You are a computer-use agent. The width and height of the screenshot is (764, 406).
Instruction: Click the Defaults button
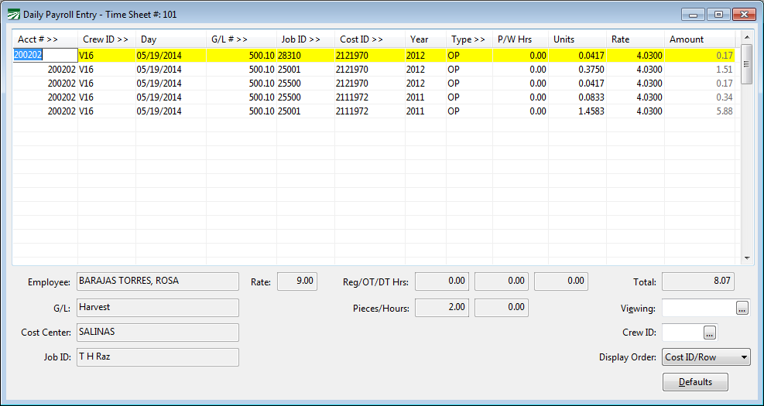click(695, 382)
